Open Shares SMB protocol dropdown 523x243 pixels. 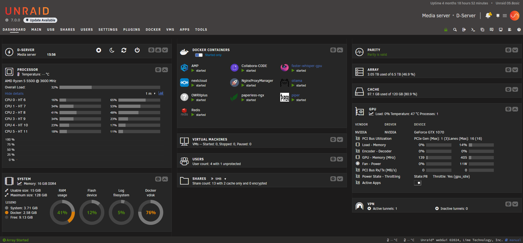(221, 179)
